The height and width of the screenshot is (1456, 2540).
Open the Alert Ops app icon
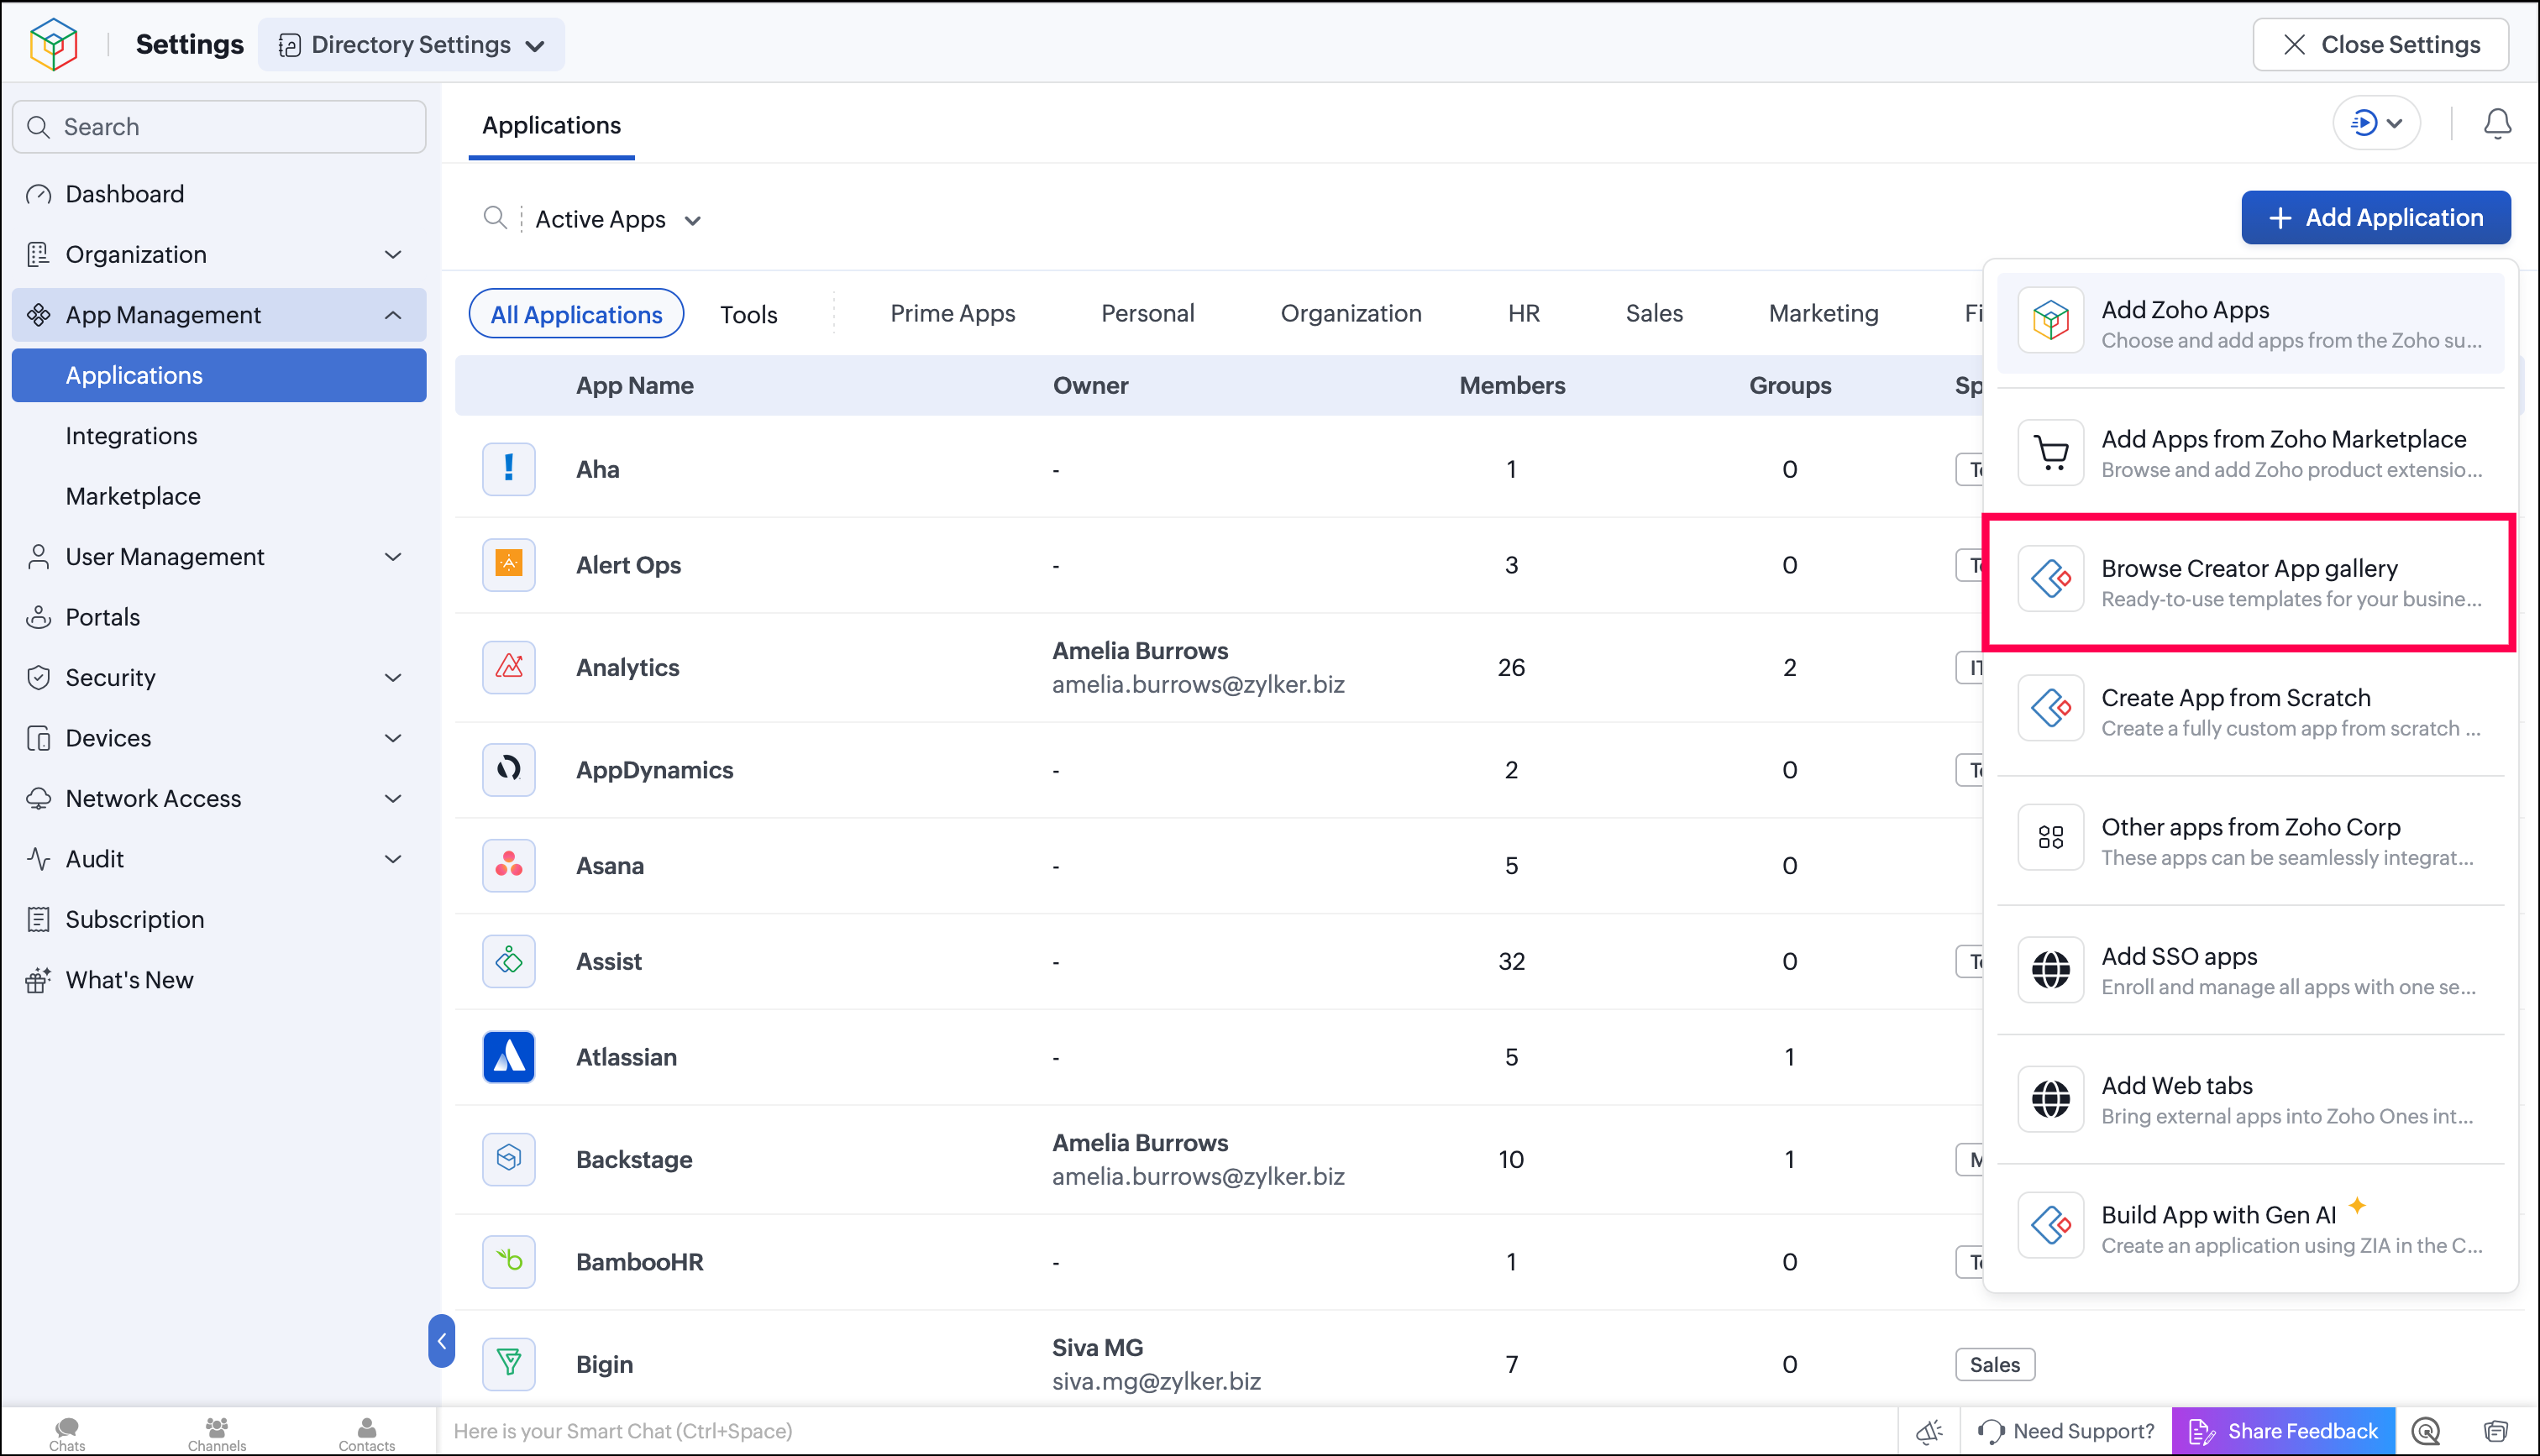[509, 565]
